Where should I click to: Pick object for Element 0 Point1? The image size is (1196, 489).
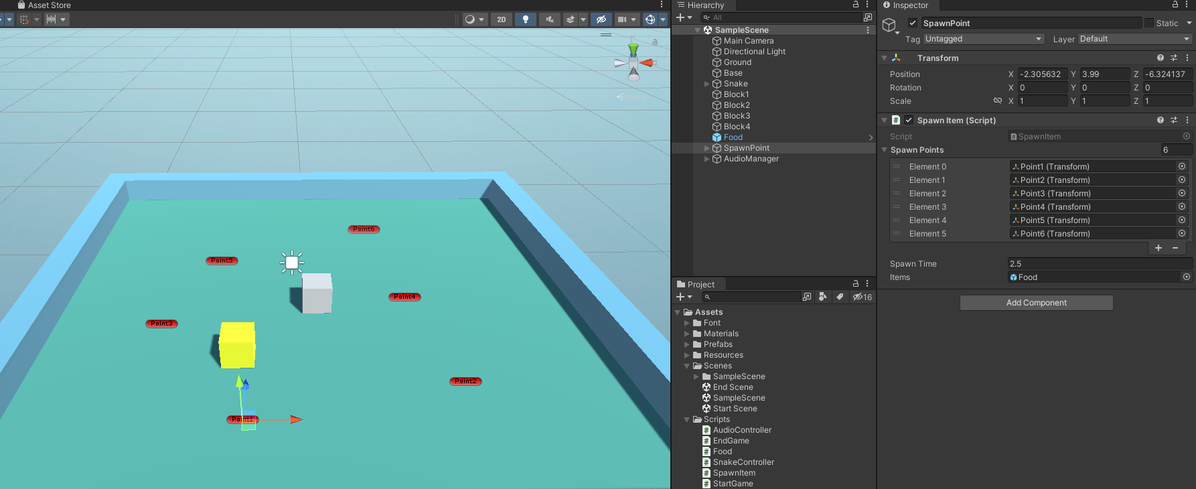tap(1182, 167)
